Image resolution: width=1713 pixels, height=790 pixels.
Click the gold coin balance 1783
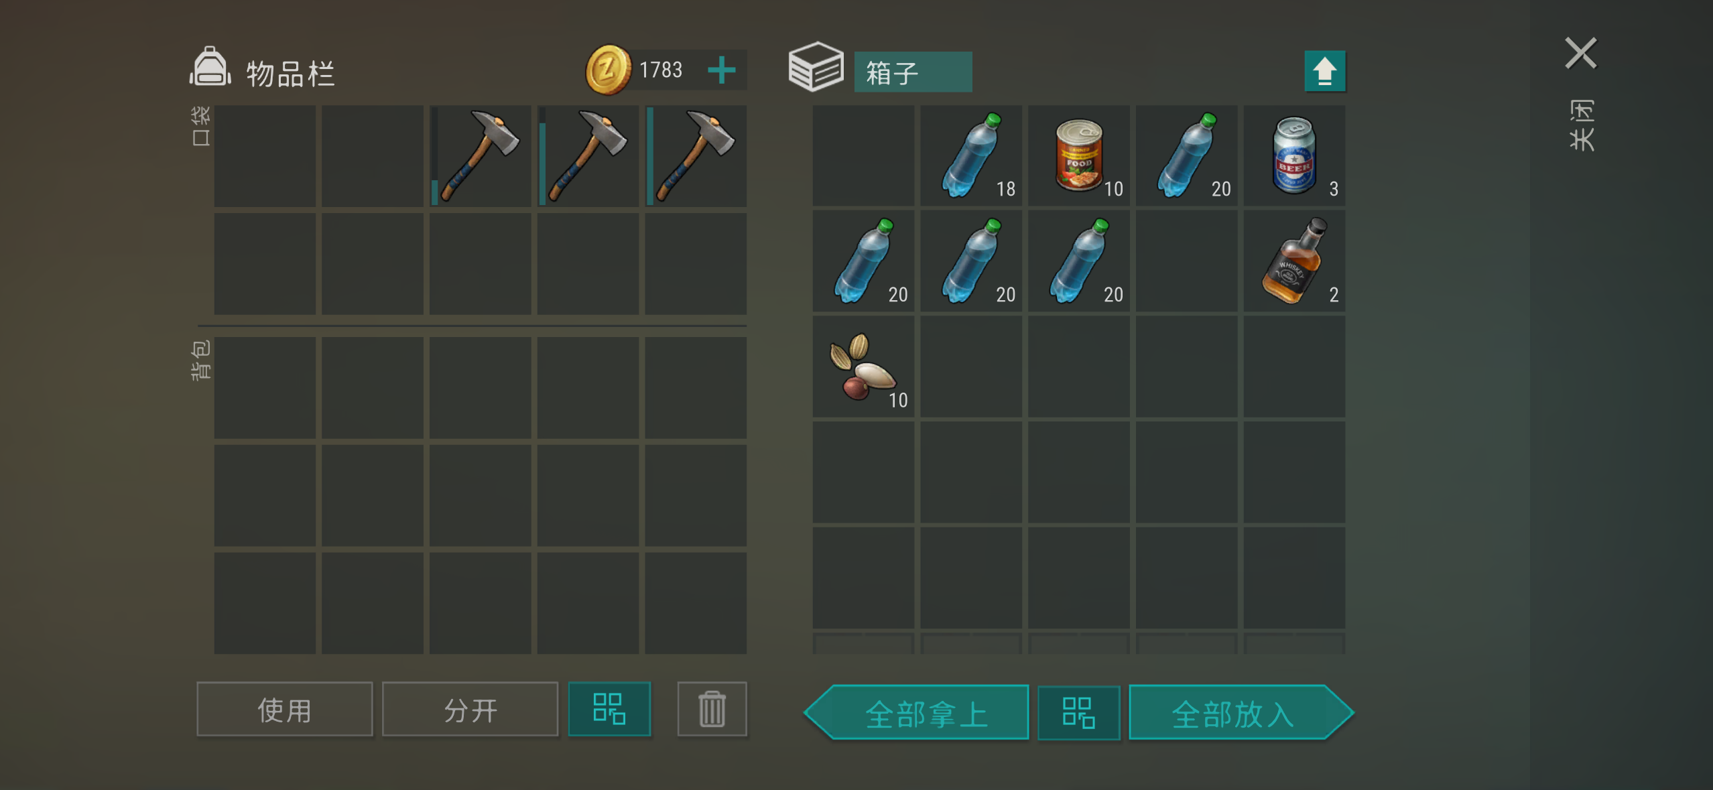(661, 70)
